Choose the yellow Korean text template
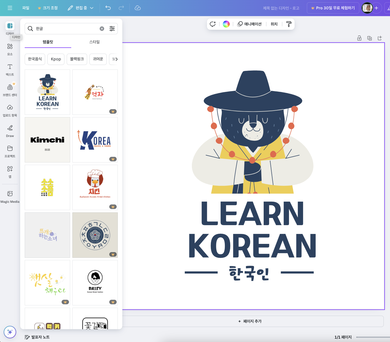 tap(47, 187)
